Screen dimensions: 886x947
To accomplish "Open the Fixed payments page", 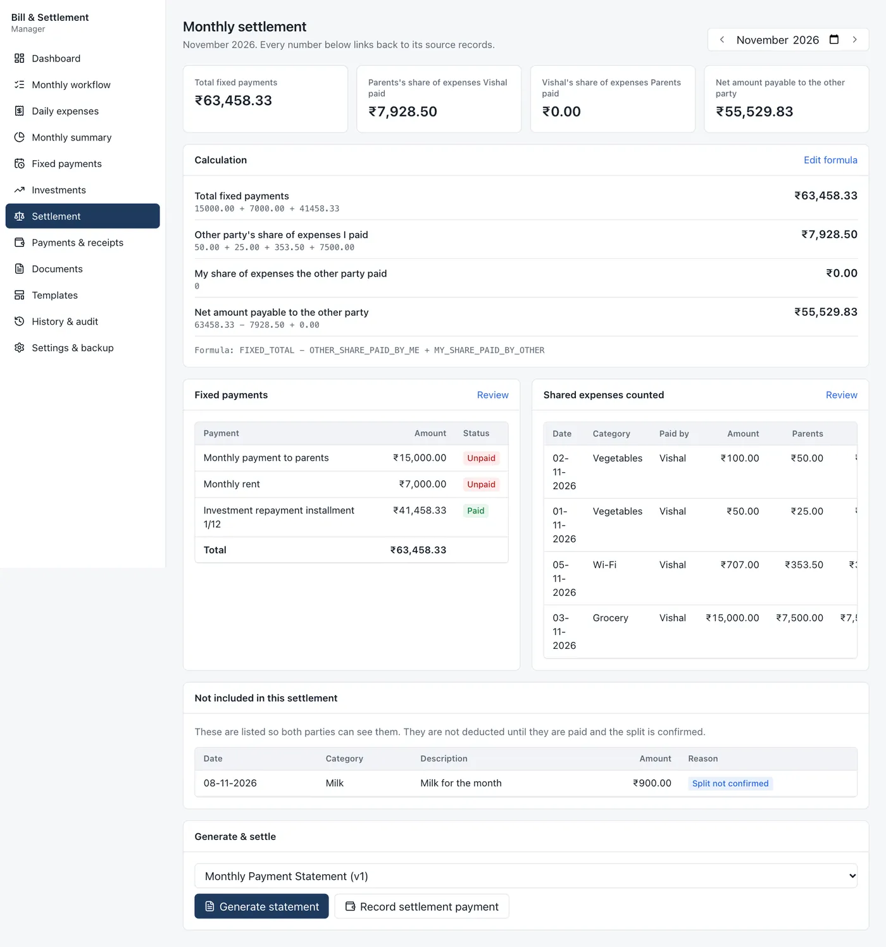I will (83, 163).
